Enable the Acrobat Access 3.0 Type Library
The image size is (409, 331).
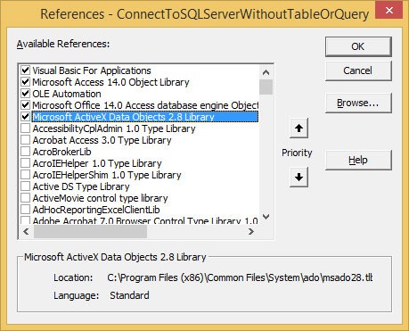pos(26,140)
